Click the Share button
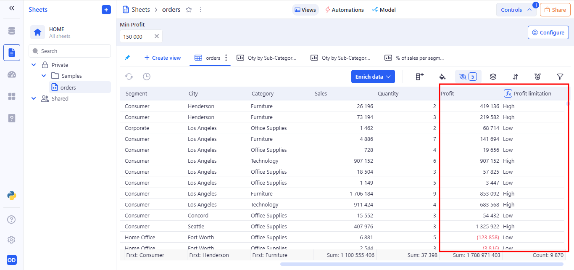The image size is (574, 270). pos(555,10)
